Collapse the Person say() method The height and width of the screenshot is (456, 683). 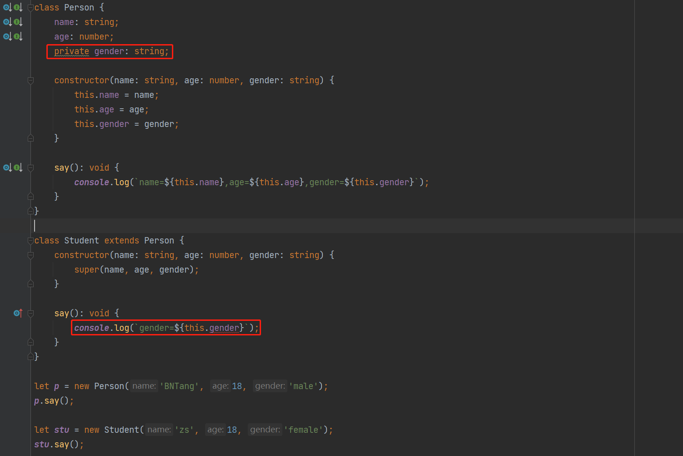tap(30, 168)
